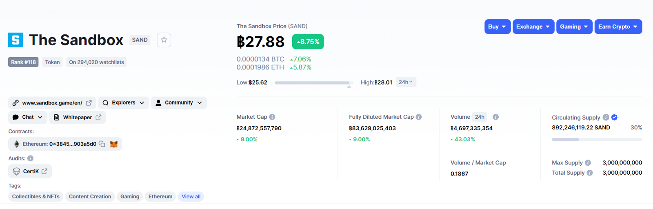Image resolution: width=653 pixels, height=209 pixels.
Task: Click the On 294,020 watchlists badge
Action: point(96,62)
